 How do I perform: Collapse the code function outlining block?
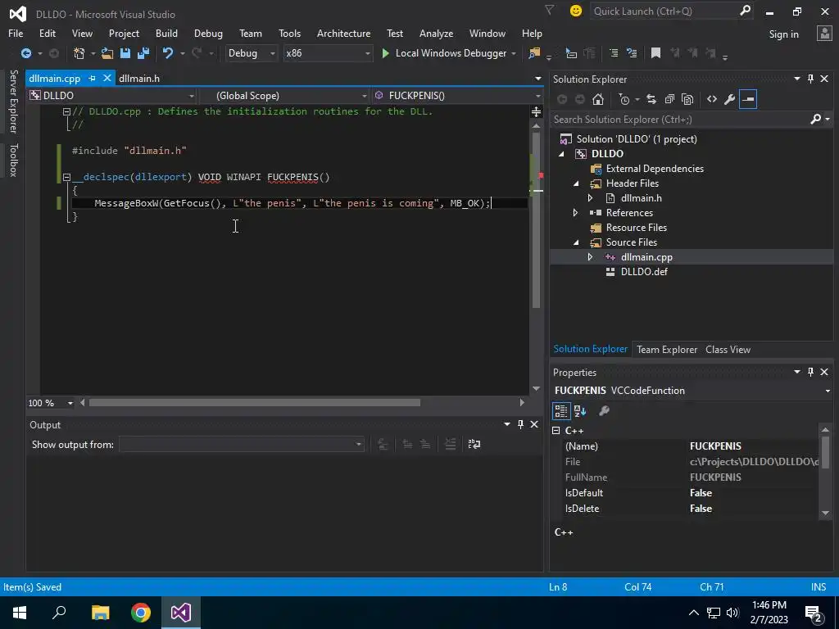point(66,177)
